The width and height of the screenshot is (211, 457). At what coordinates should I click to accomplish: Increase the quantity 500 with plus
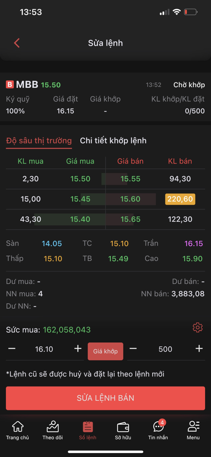199,349
